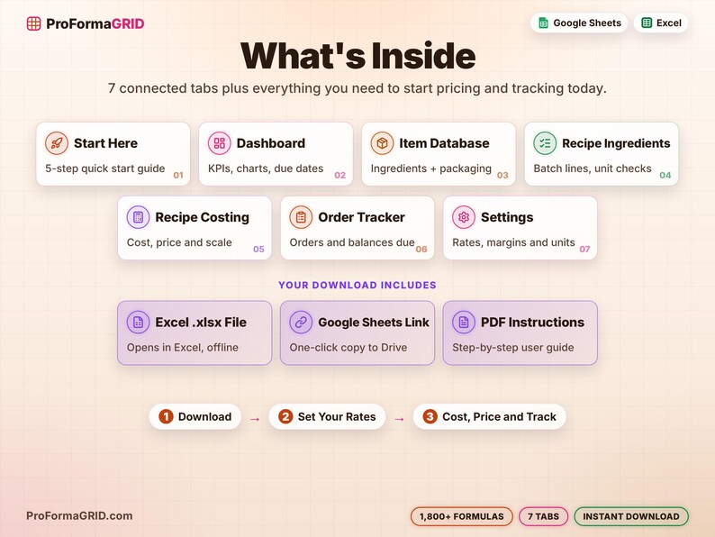Select the Excel badge at top right

tap(661, 23)
